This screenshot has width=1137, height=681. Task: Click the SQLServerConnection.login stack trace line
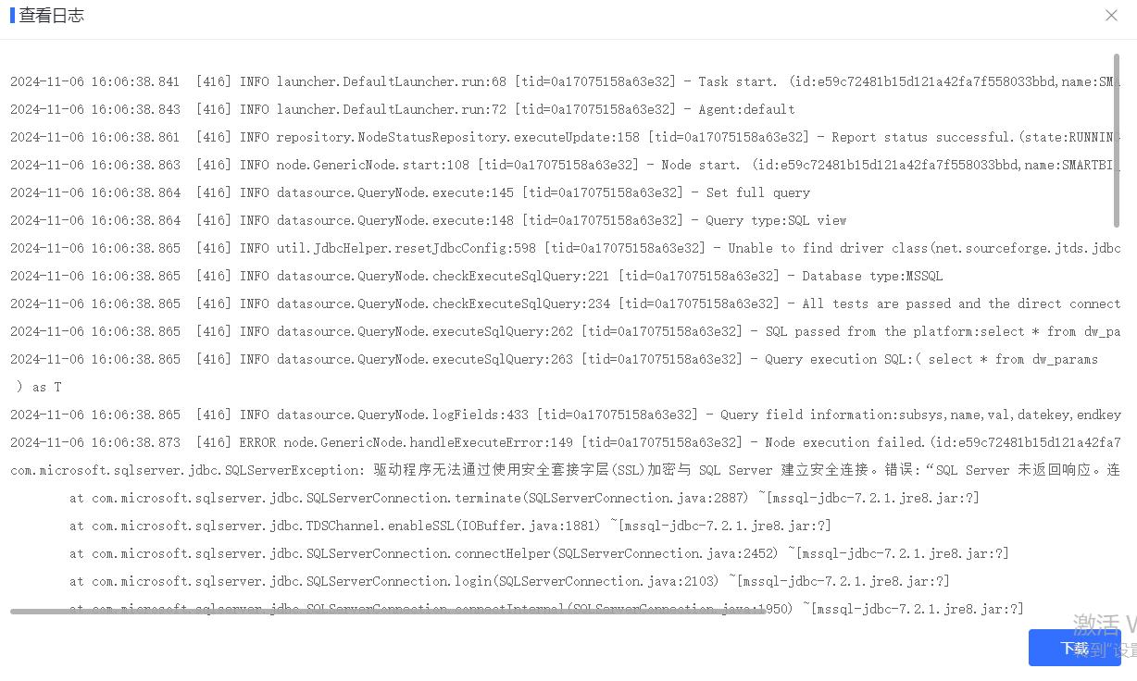510,581
